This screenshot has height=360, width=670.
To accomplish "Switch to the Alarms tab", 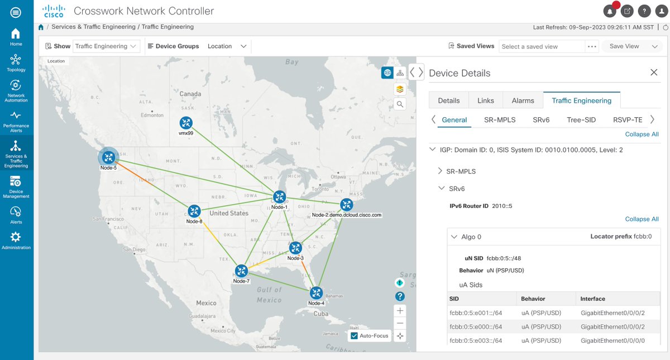I will click(x=523, y=100).
